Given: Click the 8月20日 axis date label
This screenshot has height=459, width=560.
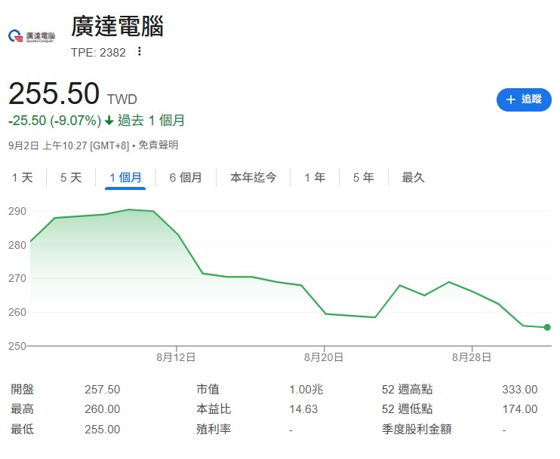Looking at the screenshot, I should (324, 357).
